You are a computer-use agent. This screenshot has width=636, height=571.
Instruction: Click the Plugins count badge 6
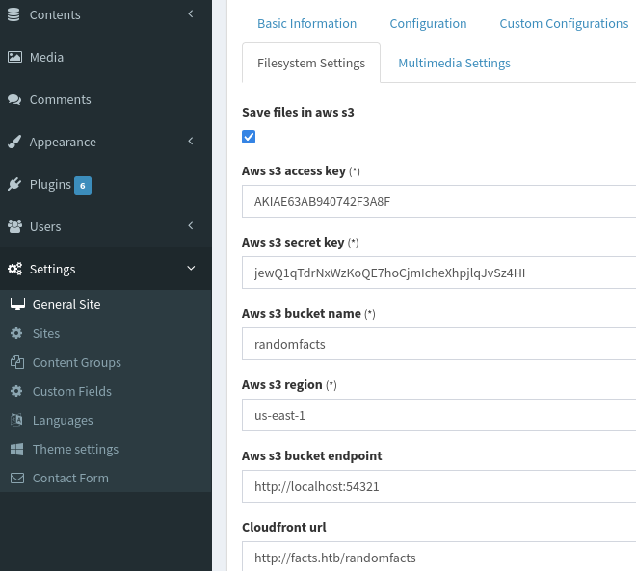point(83,186)
